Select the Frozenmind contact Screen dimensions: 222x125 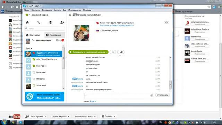click(43, 73)
